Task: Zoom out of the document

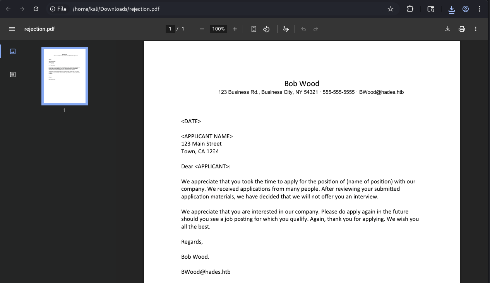Action: (202, 29)
